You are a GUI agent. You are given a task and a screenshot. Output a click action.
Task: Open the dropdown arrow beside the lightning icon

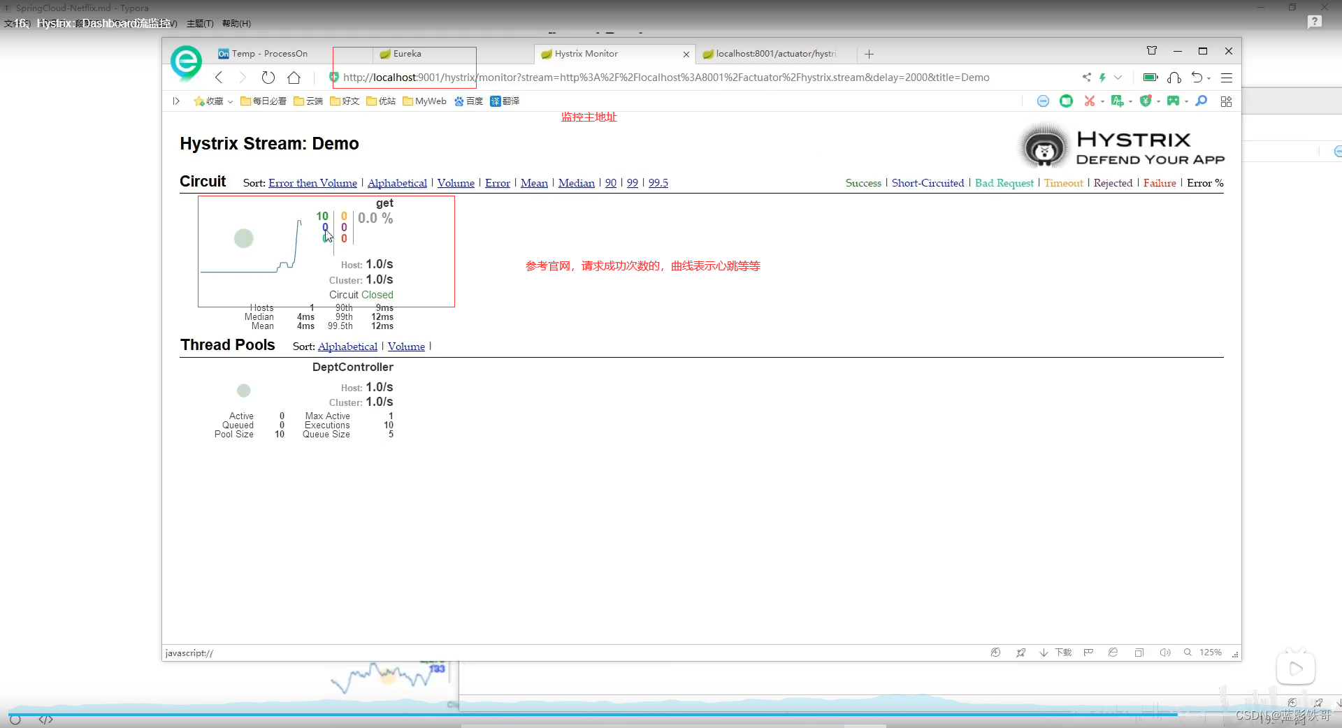click(x=1118, y=78)
